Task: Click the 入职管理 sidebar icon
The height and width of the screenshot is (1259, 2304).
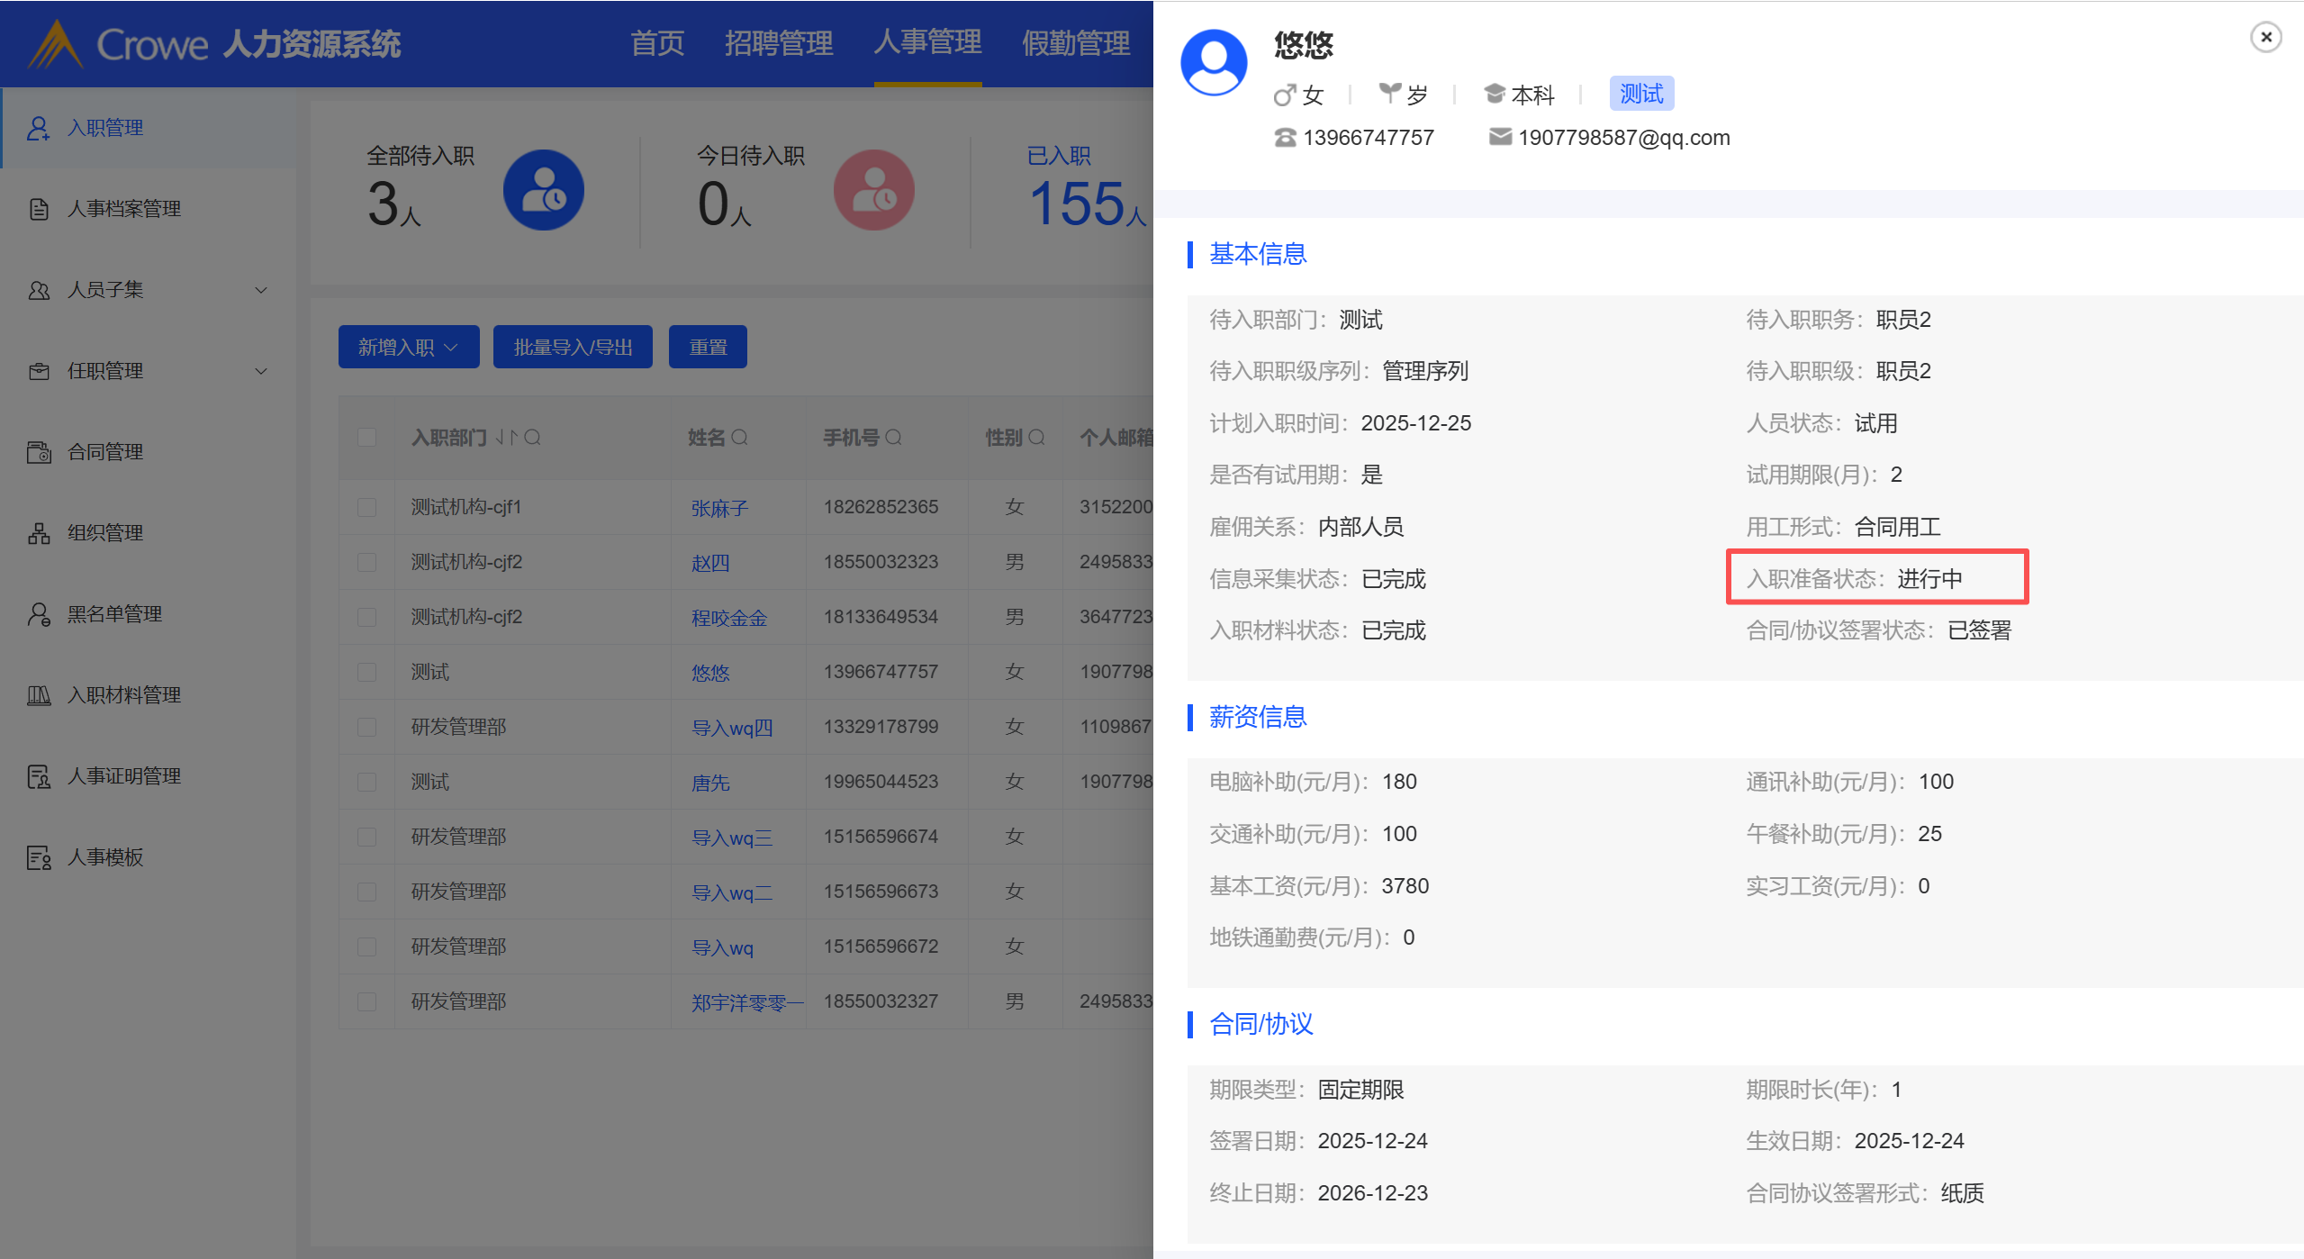Action: pos(38,128)
